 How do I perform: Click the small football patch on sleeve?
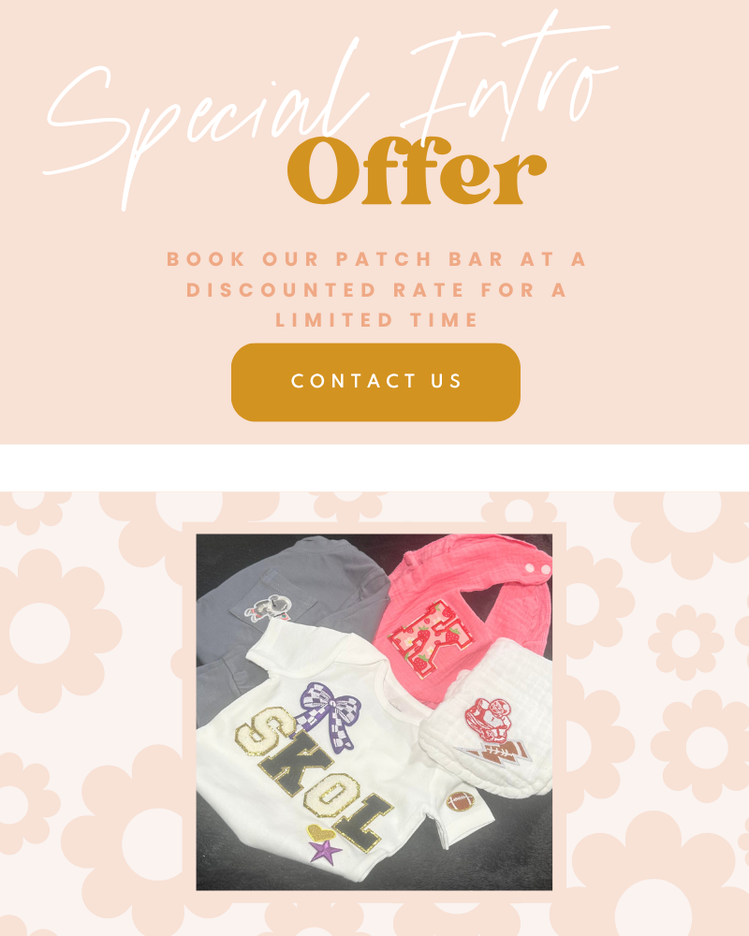pos(460,802)
